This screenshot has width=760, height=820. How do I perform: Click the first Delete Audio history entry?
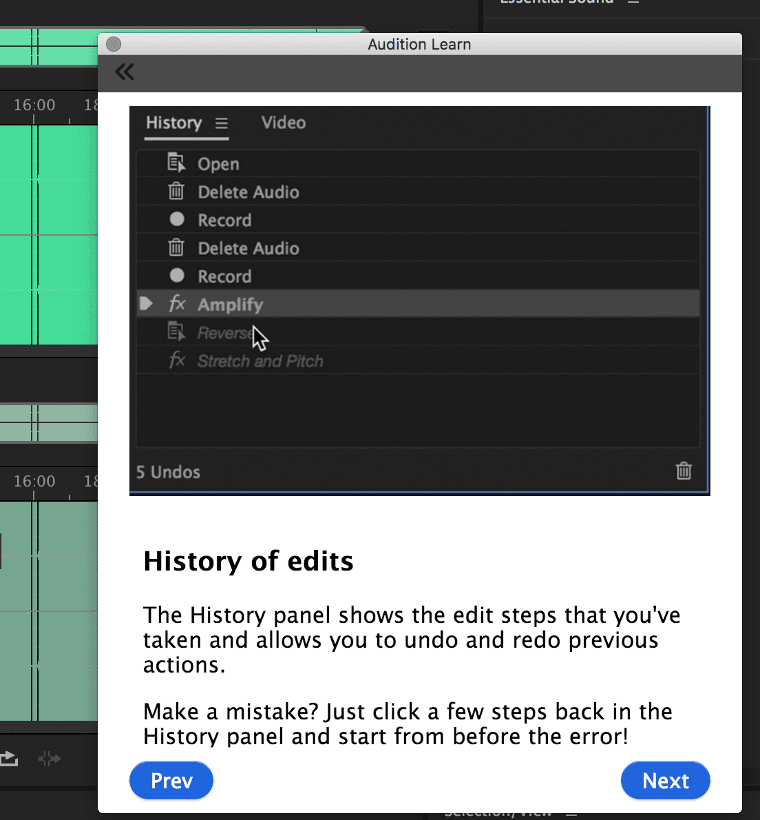pos(418,192)
